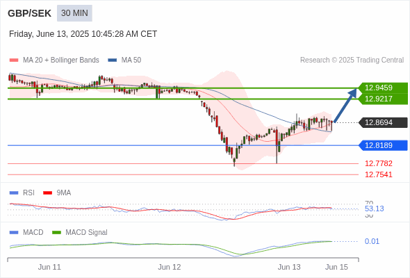Click the MACD legend label
The height and width of the screenshot is (278, 410).
pos(33,232)
